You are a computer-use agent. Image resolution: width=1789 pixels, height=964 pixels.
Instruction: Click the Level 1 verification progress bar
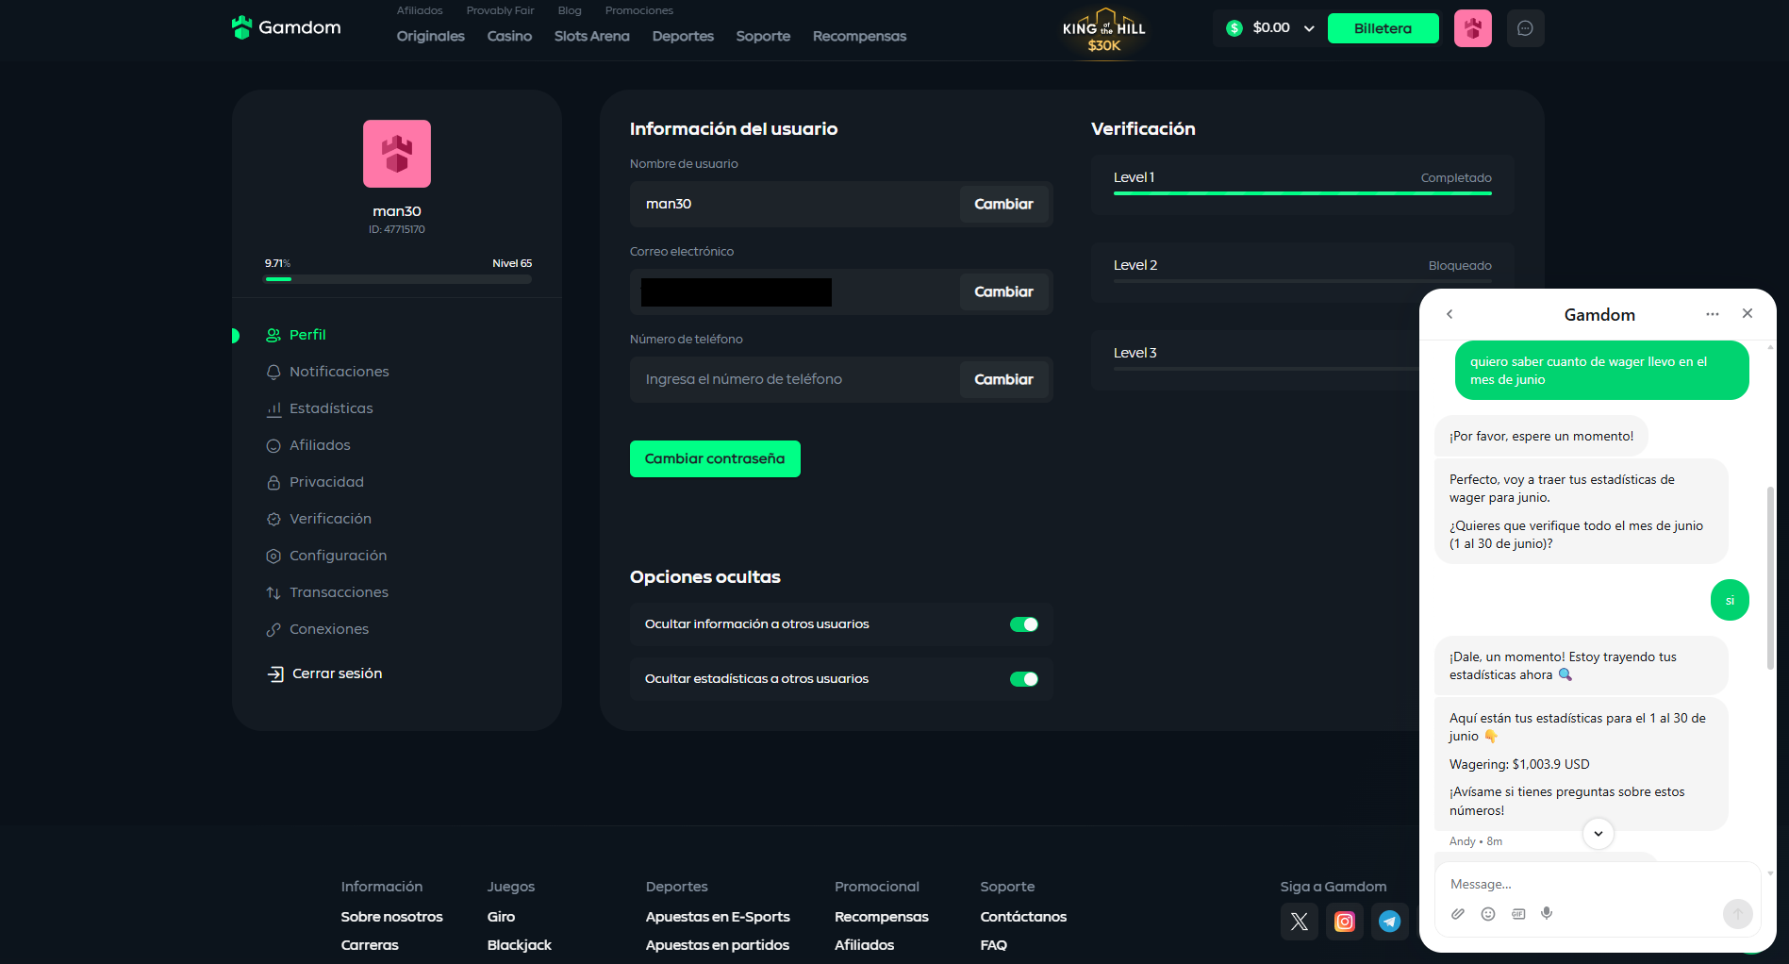coord(1302,193)
